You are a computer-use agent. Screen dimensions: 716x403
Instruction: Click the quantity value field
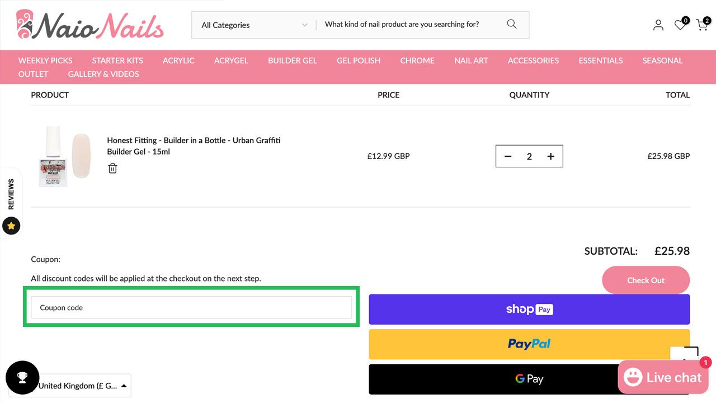pyautogui.click(x=529, y=156)
